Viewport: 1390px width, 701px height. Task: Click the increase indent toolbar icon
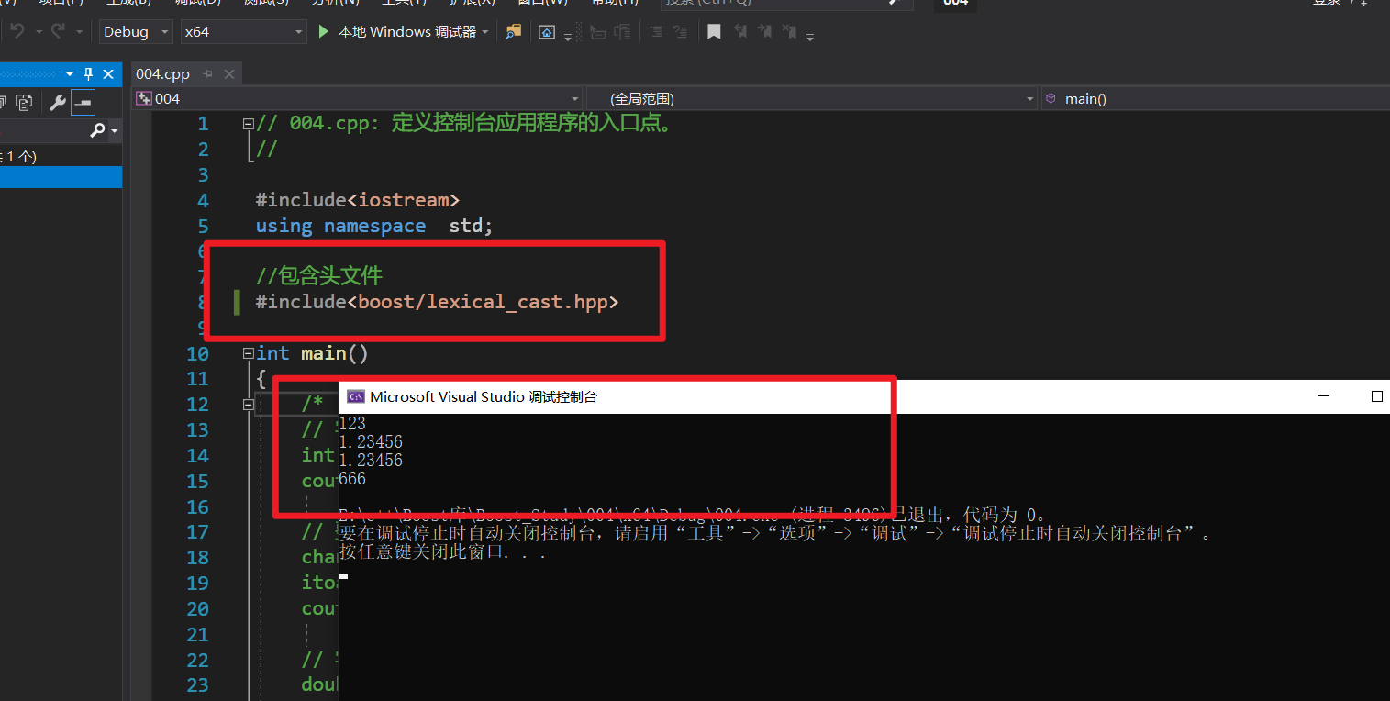coord(622,32)
